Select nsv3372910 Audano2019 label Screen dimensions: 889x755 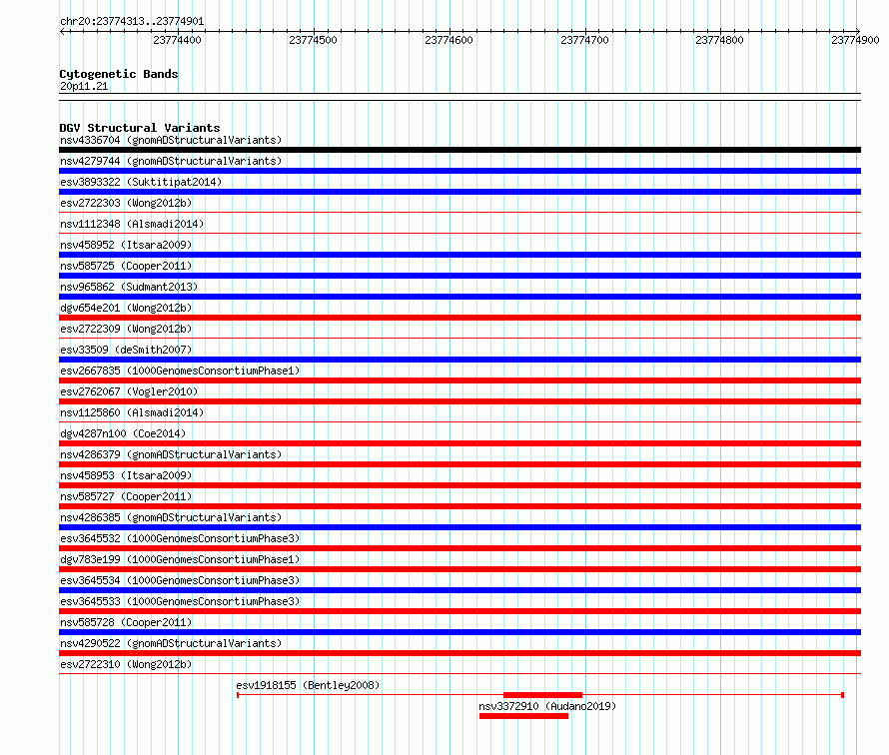point(547,706)
